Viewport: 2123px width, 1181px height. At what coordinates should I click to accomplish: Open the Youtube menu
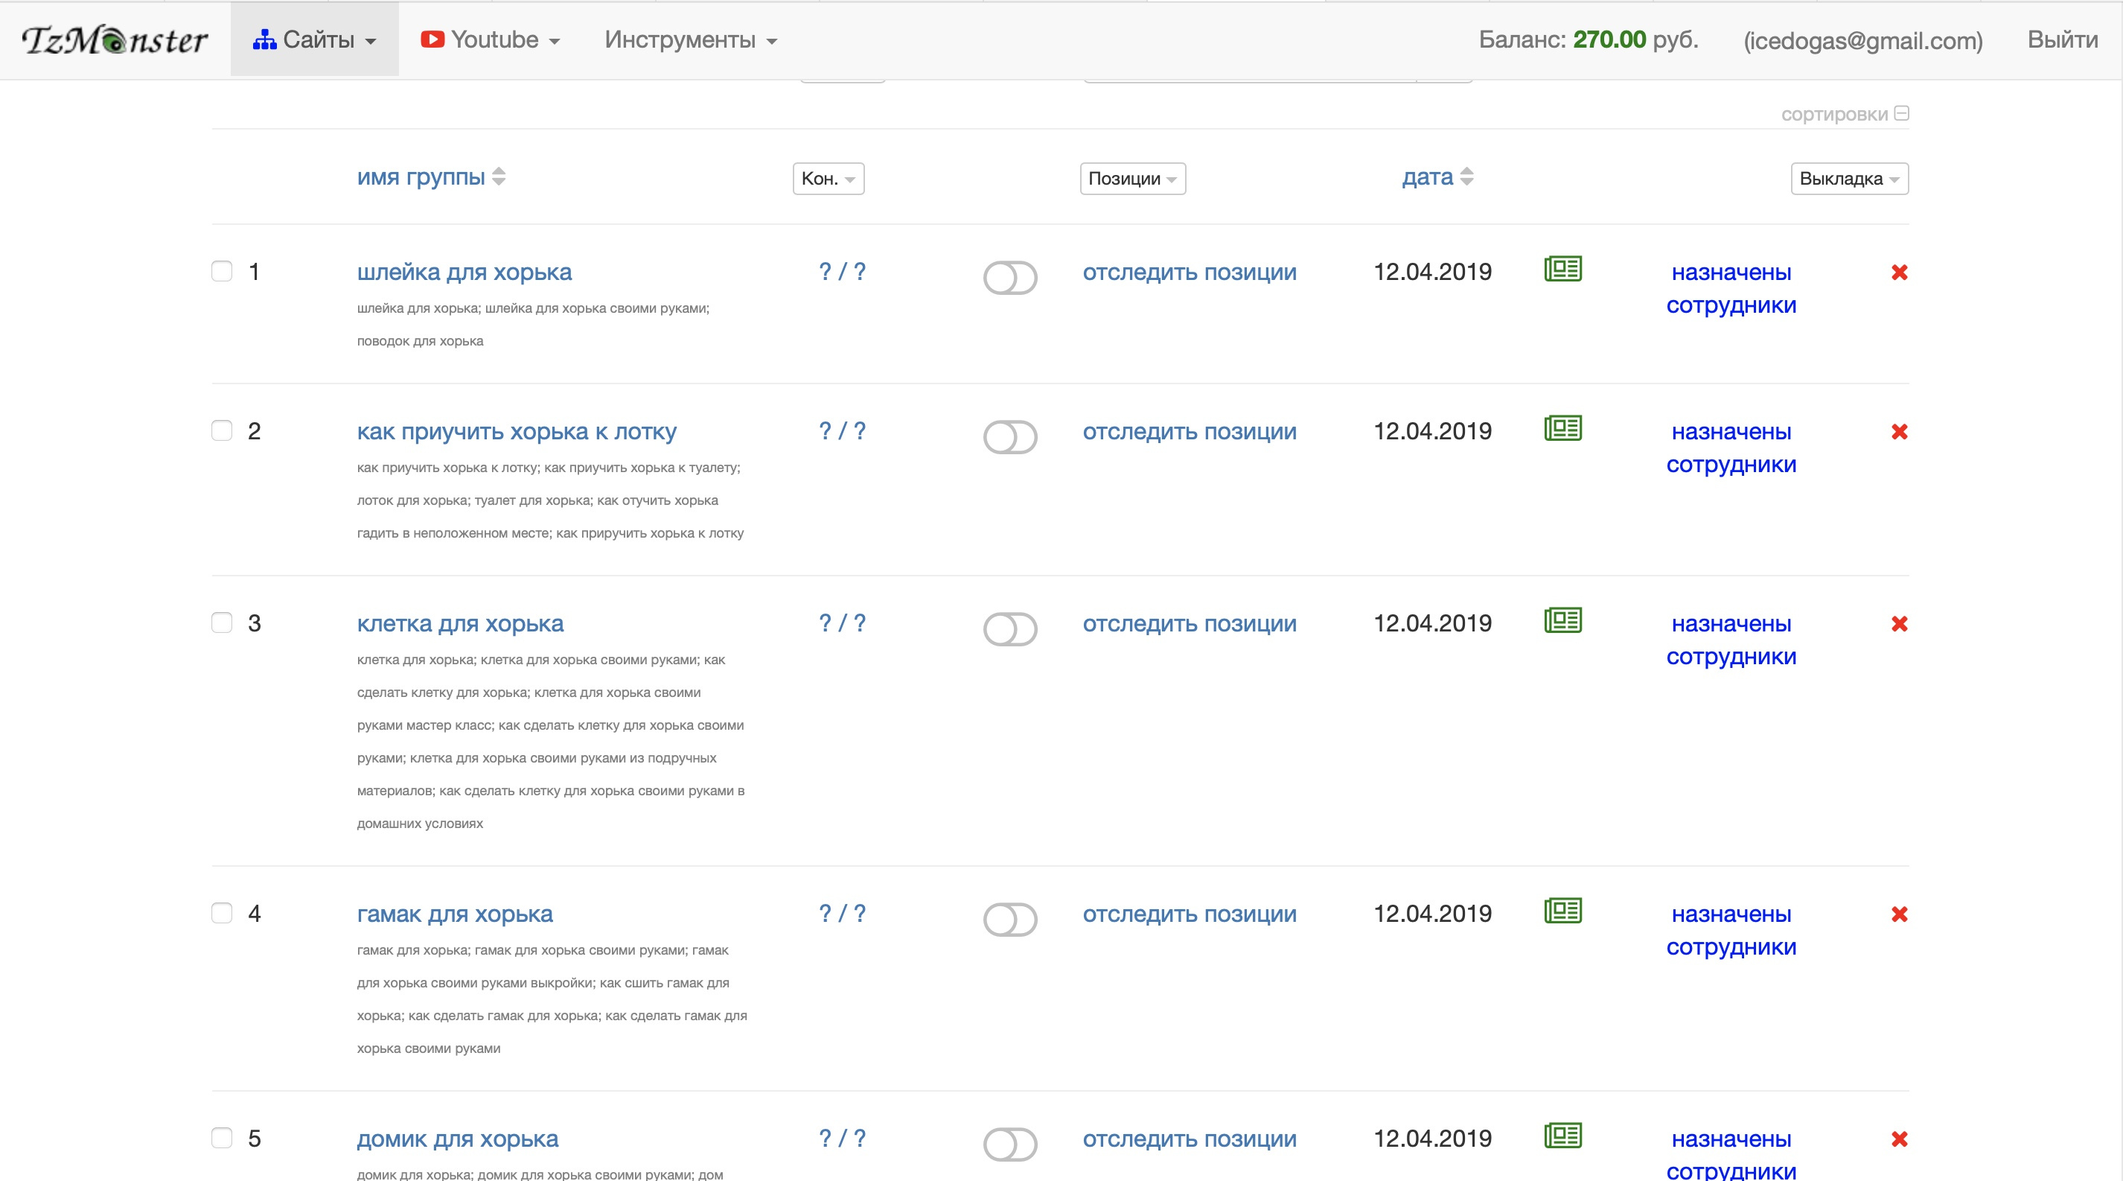tap(491, 39)
